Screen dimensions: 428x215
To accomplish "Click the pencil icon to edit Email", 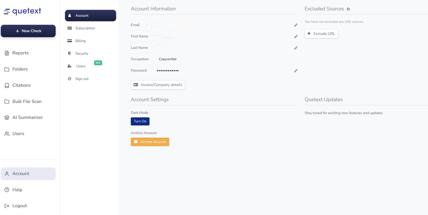I will pyautogui.click(x=296, y=25).
